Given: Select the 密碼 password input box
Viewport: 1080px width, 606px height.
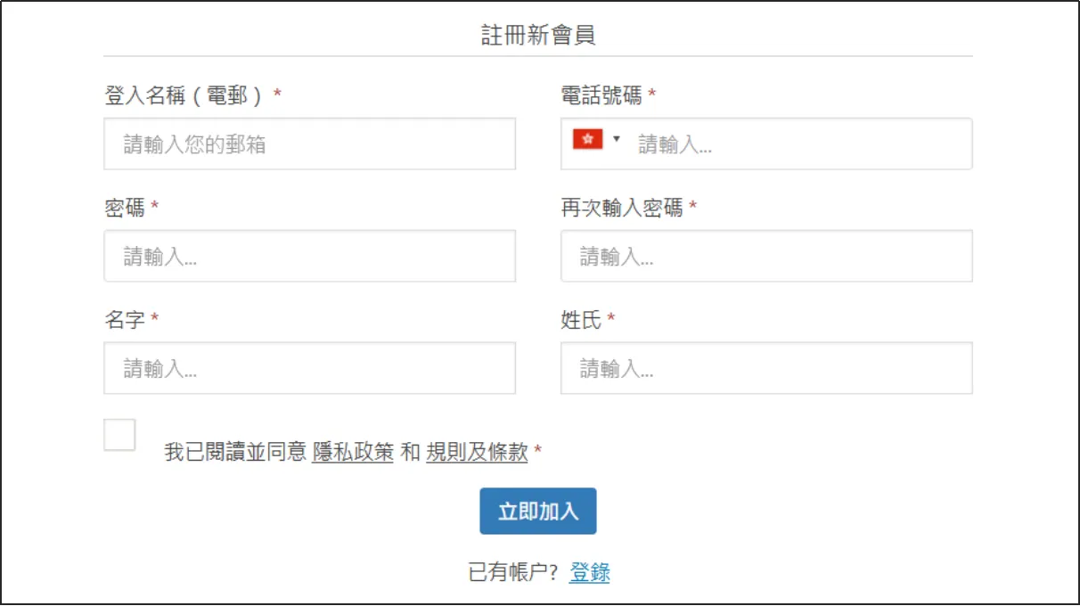Looking at the screenshot, I should coord(309,257).
